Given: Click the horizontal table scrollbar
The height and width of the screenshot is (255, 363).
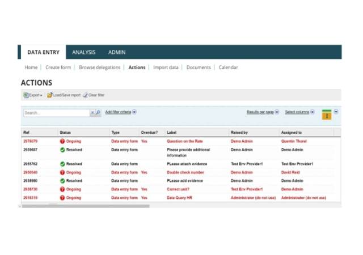Looking at the screenshot, I should (86, 206).
